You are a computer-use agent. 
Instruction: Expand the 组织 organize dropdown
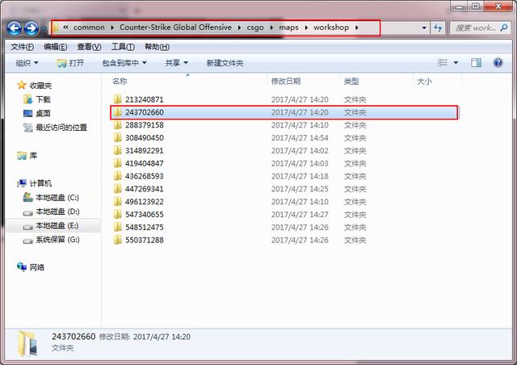(27, 63)
